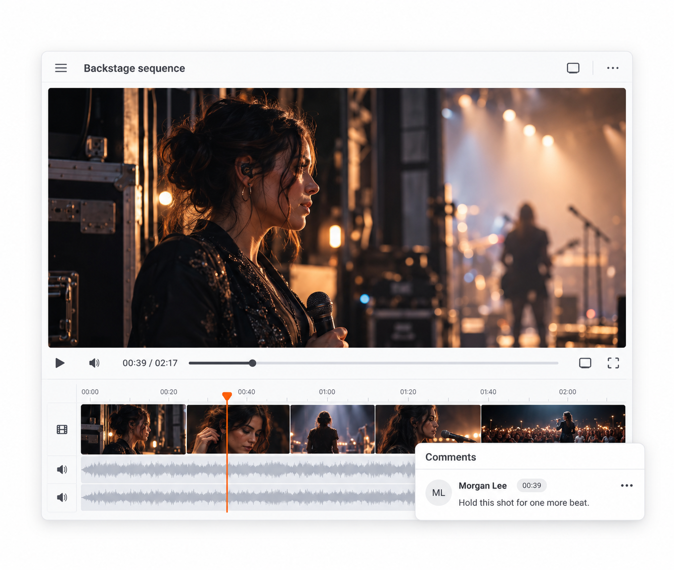Open the hamburger menu beside Backstage sequence
This screenshot has width=674, height=570.
pos(61,68)
